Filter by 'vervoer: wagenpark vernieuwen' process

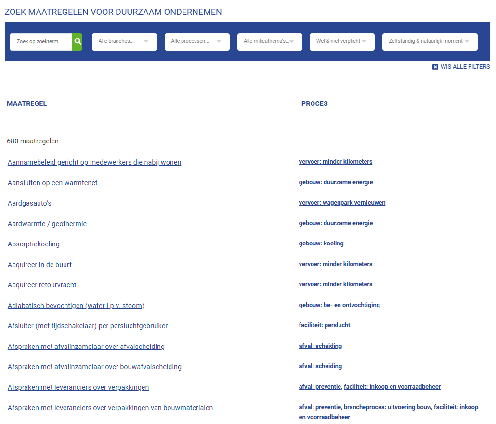342,203
